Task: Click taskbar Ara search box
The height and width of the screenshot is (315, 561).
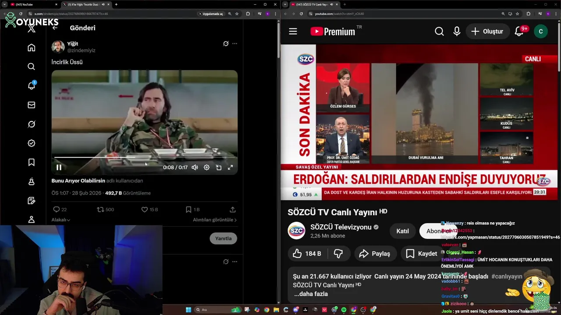Action: pos(218,310)
